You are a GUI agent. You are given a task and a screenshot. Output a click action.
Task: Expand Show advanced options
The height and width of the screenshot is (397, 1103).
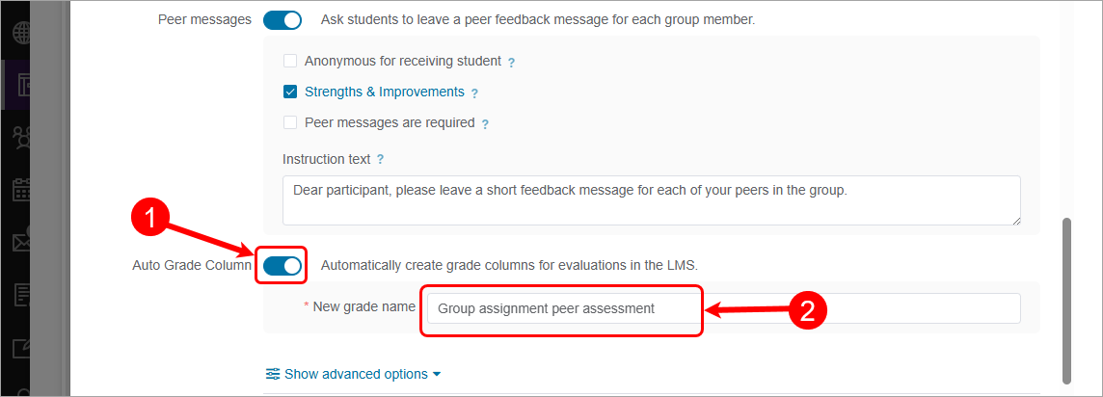(x=356, y=374)
